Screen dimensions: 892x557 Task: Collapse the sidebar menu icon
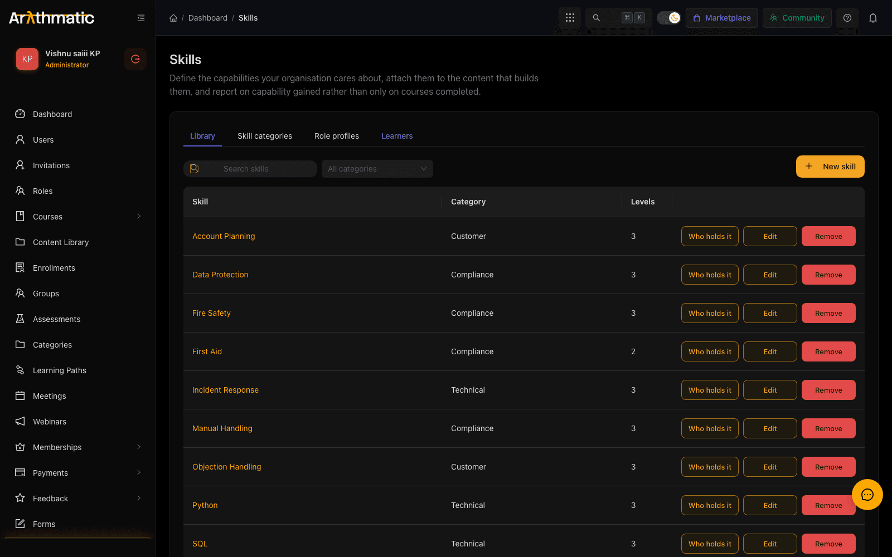click(x=141, y=18)
